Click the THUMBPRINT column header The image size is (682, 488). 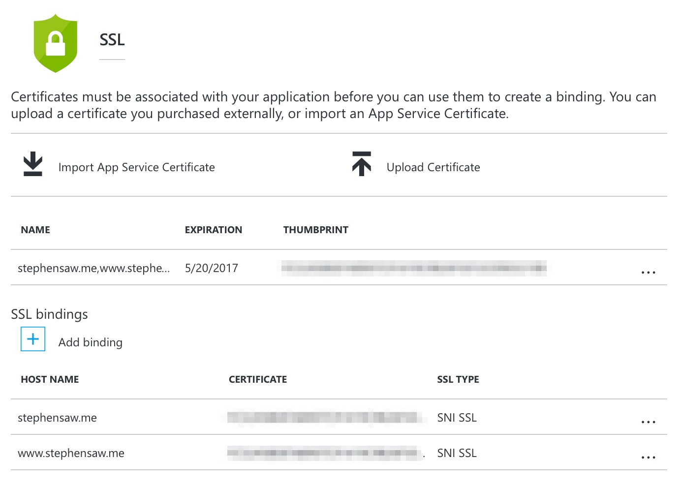tap(315, 229)
